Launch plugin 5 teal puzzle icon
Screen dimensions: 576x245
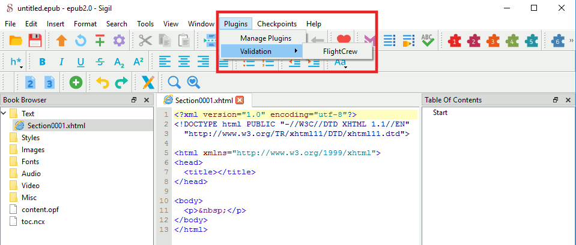531,40
